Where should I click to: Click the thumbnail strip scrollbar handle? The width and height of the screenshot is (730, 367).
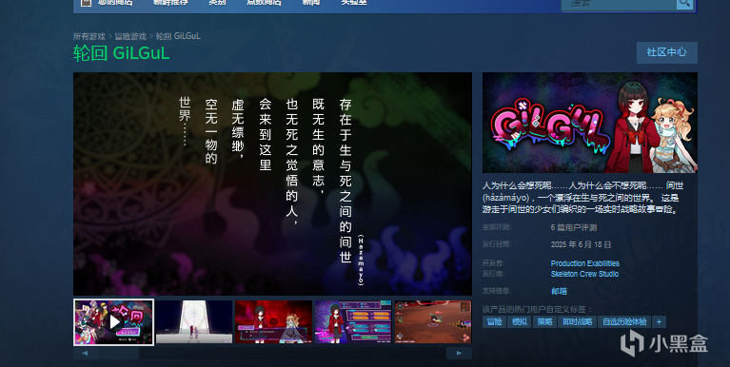coord(118,353)
